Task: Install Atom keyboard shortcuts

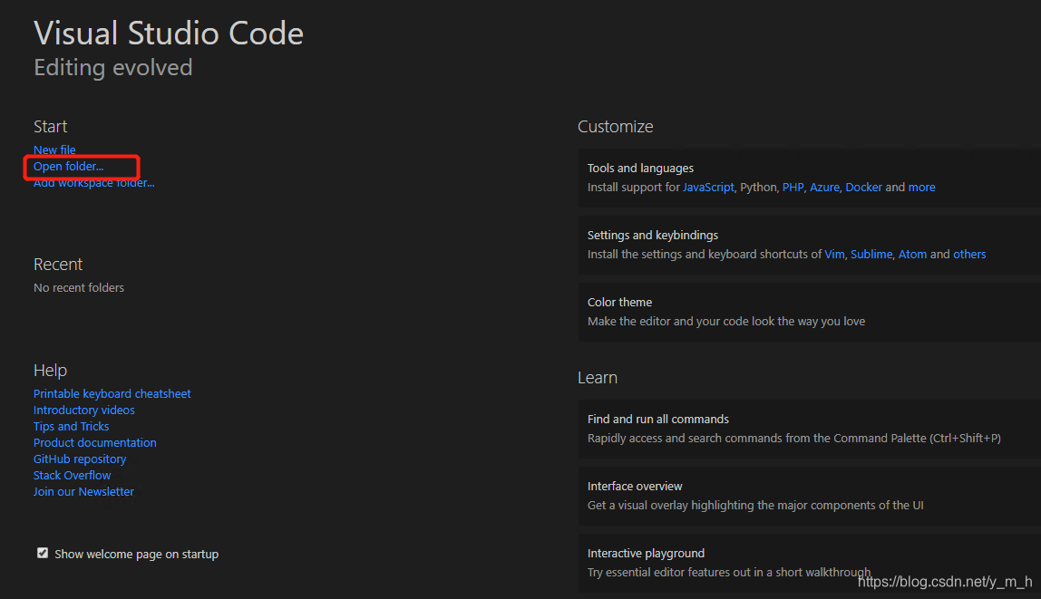Action: (912, 254)
